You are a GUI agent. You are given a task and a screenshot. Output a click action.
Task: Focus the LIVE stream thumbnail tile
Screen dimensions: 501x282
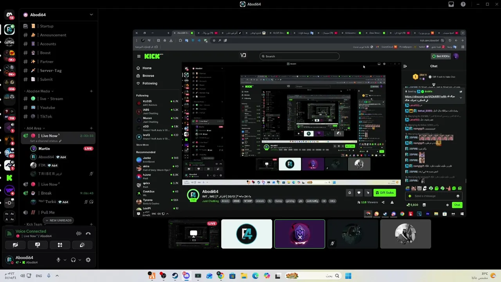[x=194, y=234]
